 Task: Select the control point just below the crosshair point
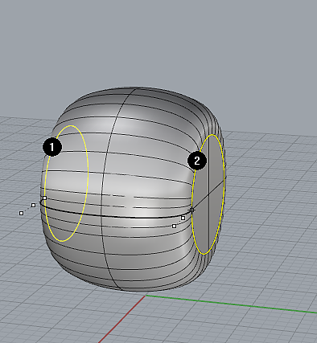183,218
